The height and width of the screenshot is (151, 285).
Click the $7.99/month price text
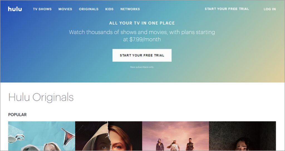pyautogui.click(x=145, y=40)
